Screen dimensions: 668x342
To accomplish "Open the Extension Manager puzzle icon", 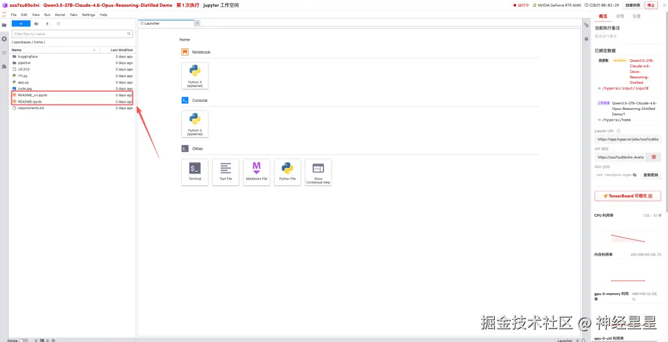I will point(4,67).
